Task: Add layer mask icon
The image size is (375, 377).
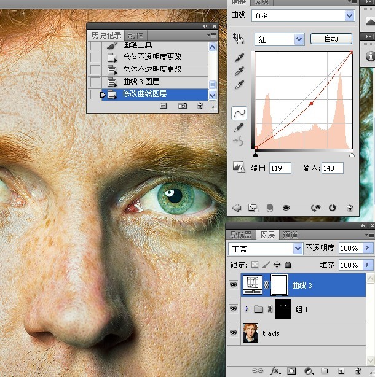Action: (291, 371)
